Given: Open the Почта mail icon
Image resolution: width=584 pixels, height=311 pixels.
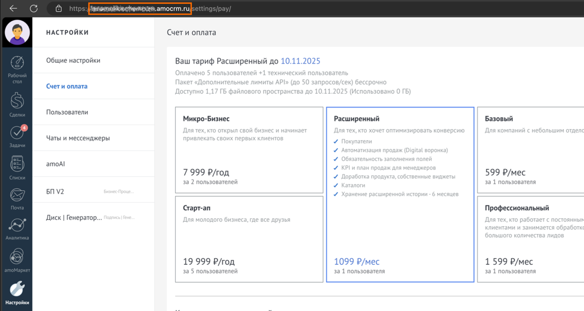Looking at the screenshot, I should tap(17, 195).
